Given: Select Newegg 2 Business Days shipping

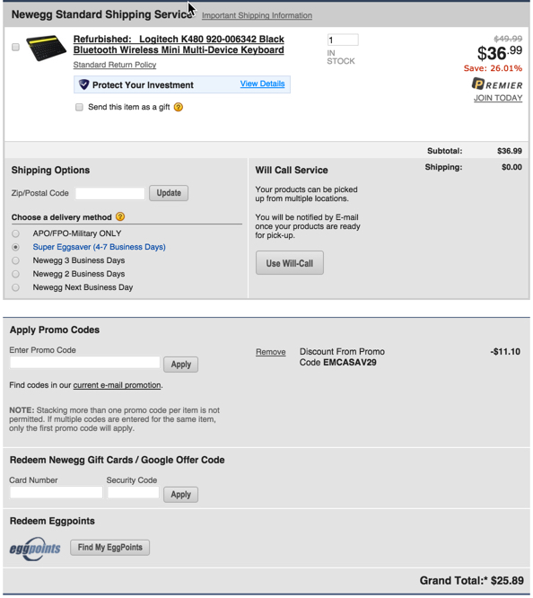Looking at the screenshot, I should tap(15, 274).
